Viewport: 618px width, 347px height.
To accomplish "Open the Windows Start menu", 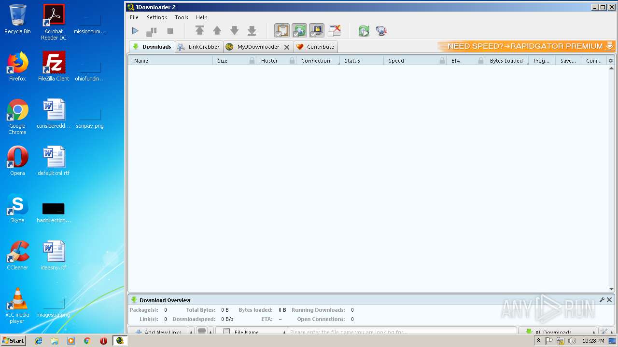I will click(x=13, y=341).
